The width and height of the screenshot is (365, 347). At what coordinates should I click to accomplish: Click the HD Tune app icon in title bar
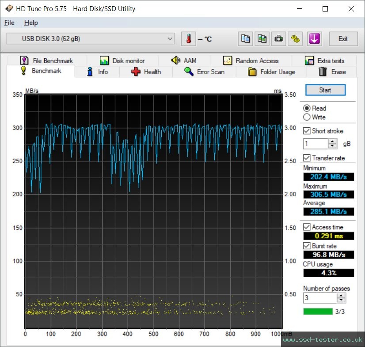pyautogui.click(x=9, y=8)
